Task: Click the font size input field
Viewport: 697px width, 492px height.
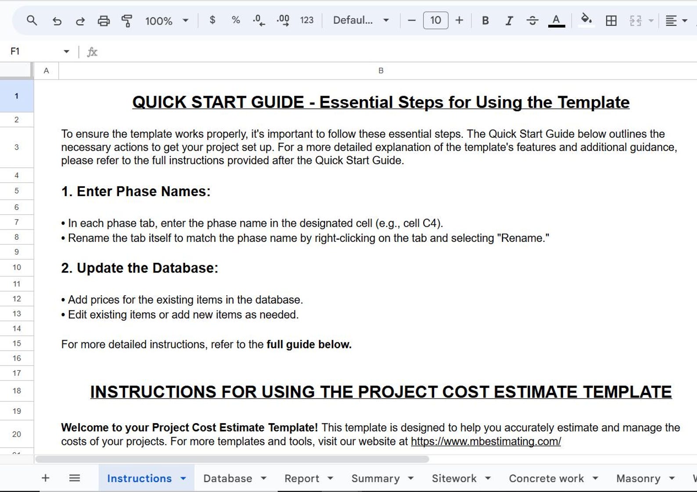Action: pos(435,20)
